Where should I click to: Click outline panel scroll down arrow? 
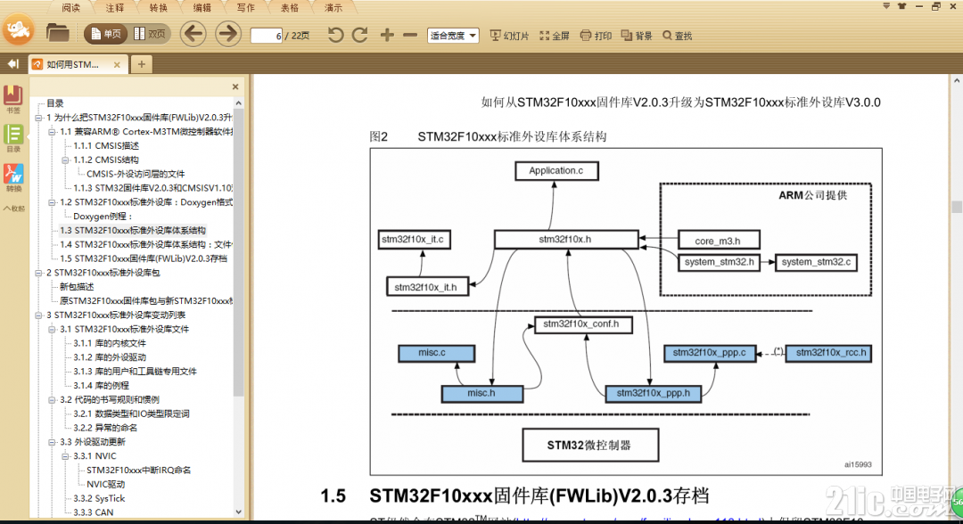click(238, 512)
